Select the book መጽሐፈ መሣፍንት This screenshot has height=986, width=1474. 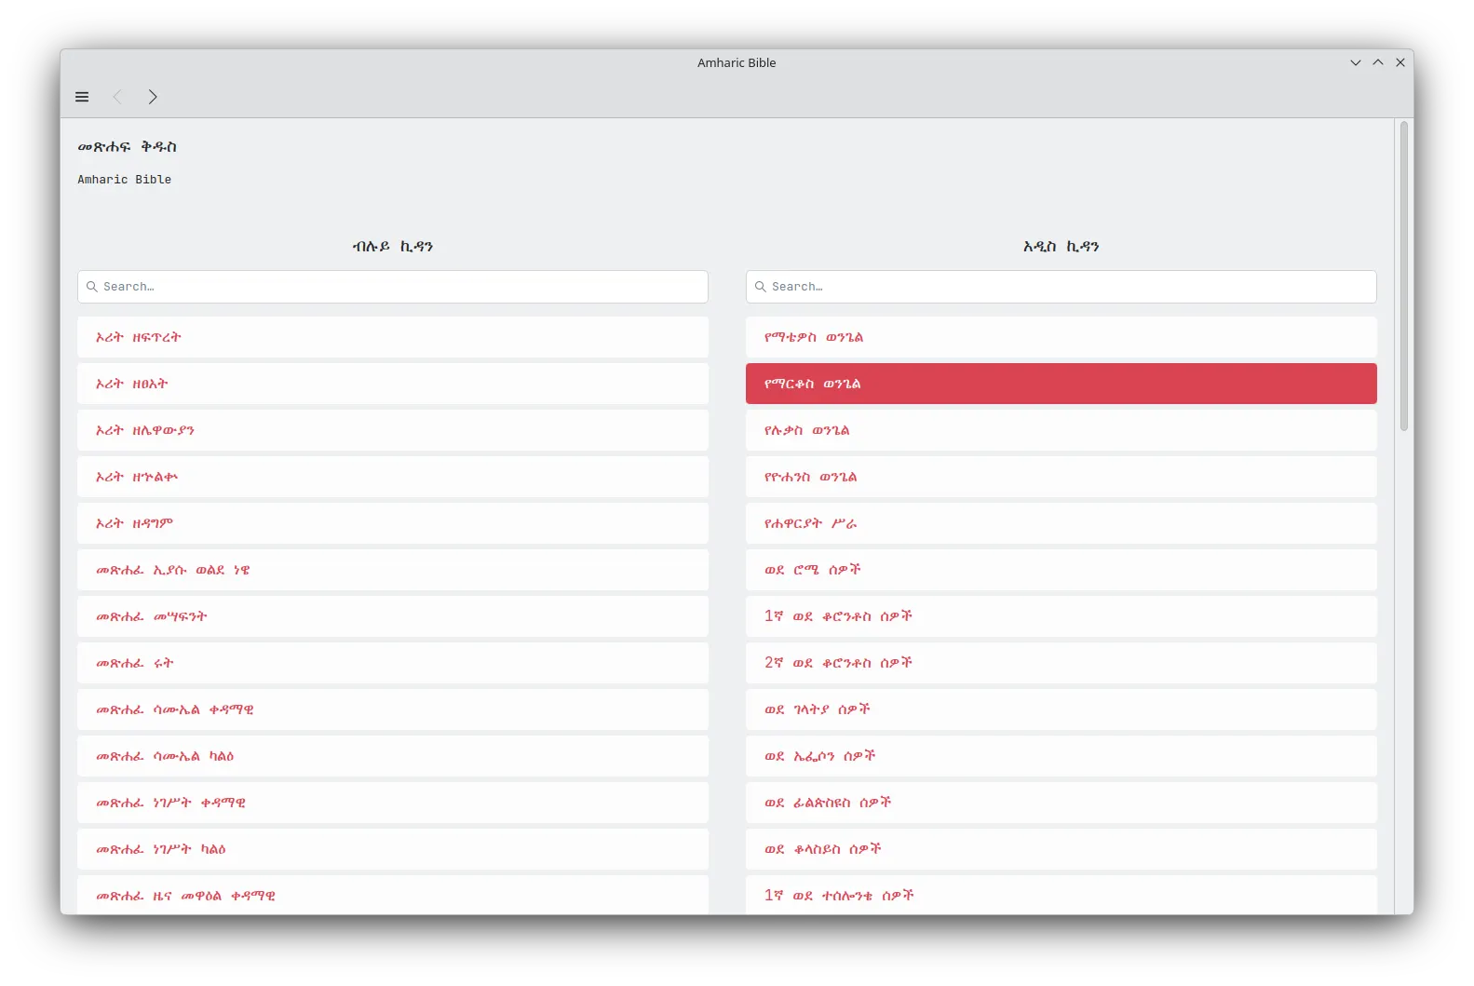point(393,616)
